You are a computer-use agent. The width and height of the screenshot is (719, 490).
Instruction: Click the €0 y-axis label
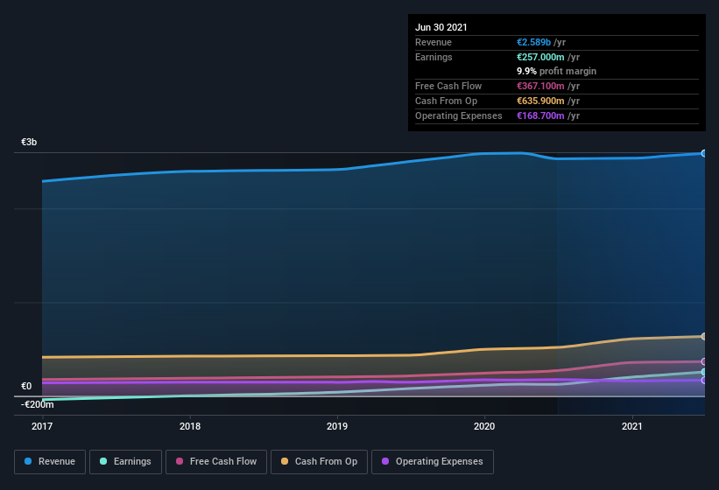tap(26, 386)
